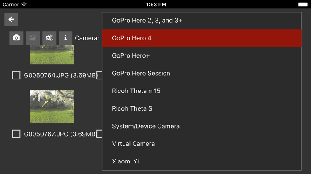Viewport: 311px width, 174px height.
Task: Check the Wi-Fi status icon
Action: (x=24, y=4)
